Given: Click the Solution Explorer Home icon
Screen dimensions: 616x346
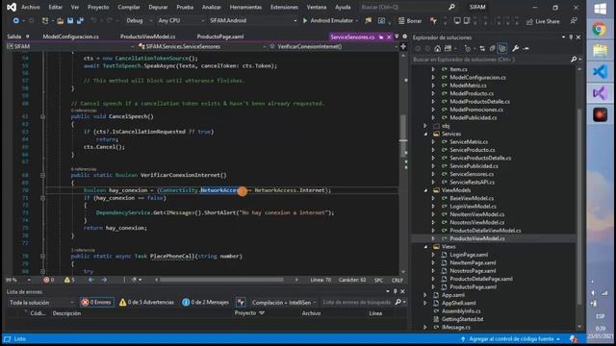Looking at the screenshot, I should pos(438,49).
